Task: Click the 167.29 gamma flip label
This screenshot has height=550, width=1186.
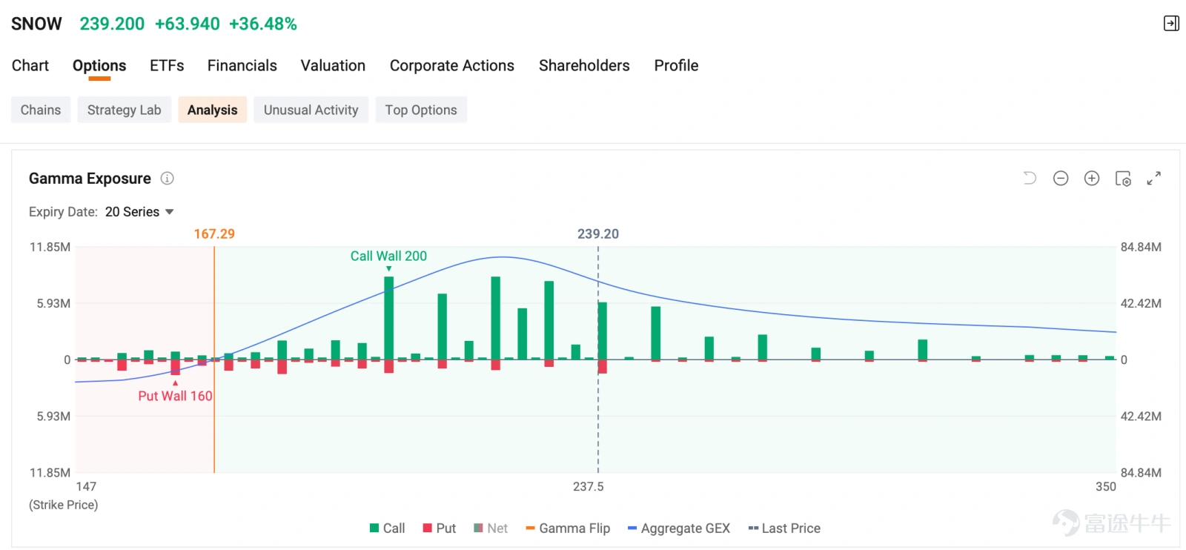Action: [x=214, y=233]
